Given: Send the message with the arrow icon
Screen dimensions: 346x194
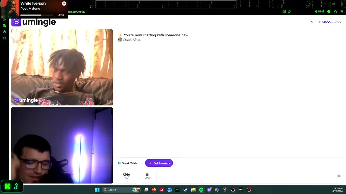Looking at the screenshot, I should tap(339, 176).
